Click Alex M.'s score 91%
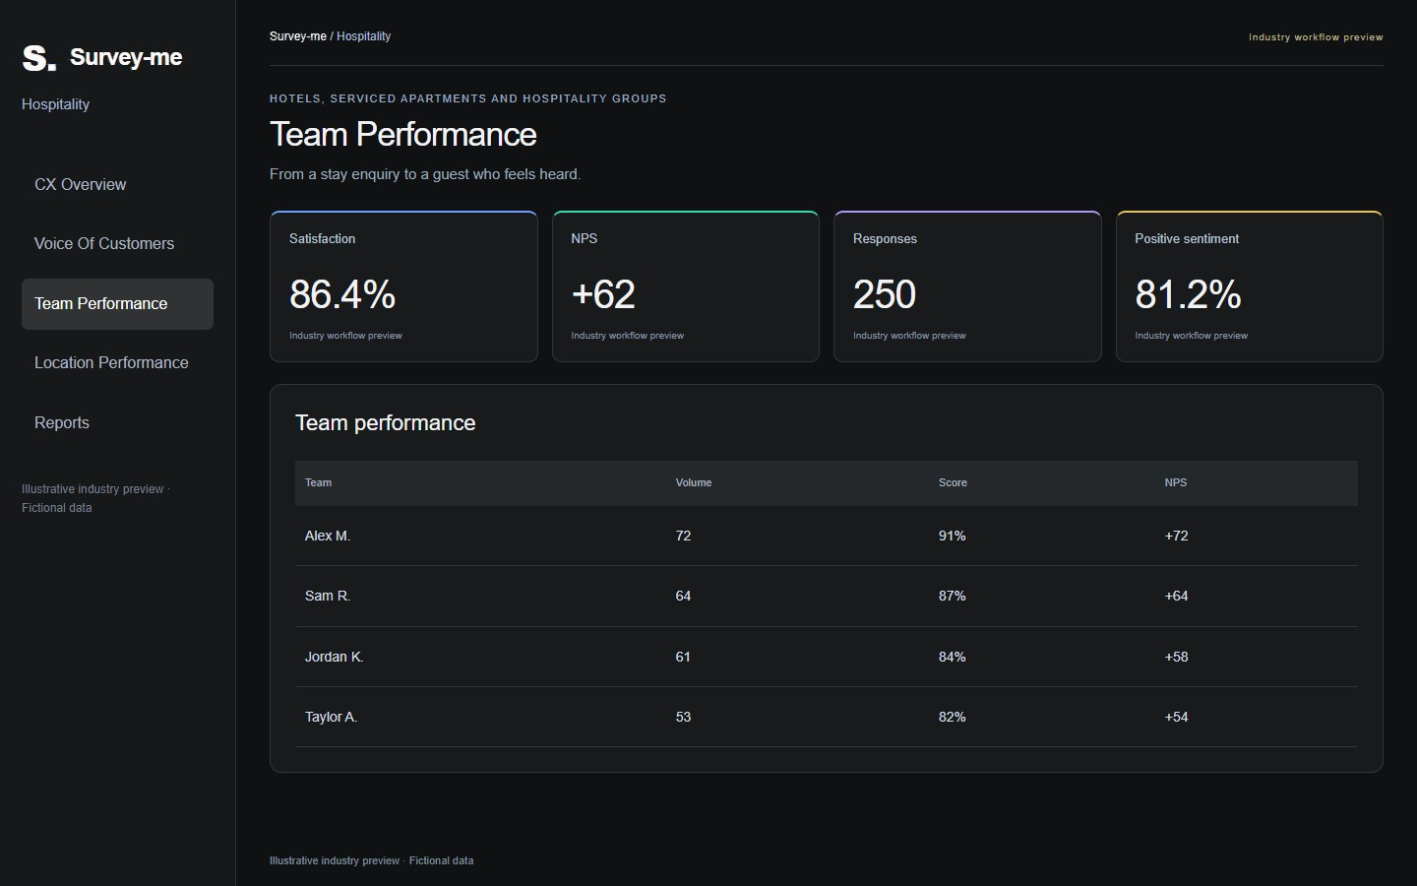The width and height of the screenshot is (1417, 886). (x=953, y=536)
